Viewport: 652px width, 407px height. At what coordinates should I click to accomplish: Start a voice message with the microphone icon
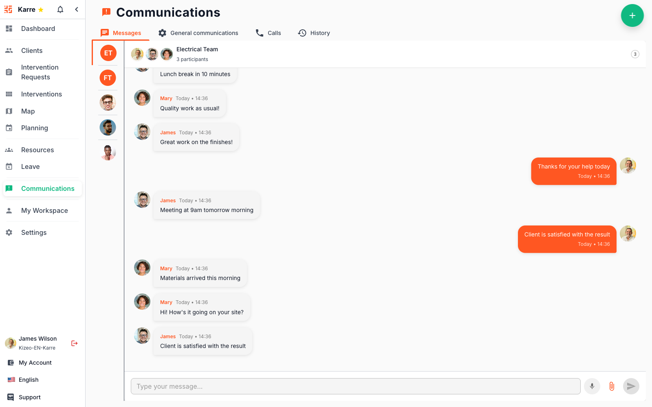[592, 386]
